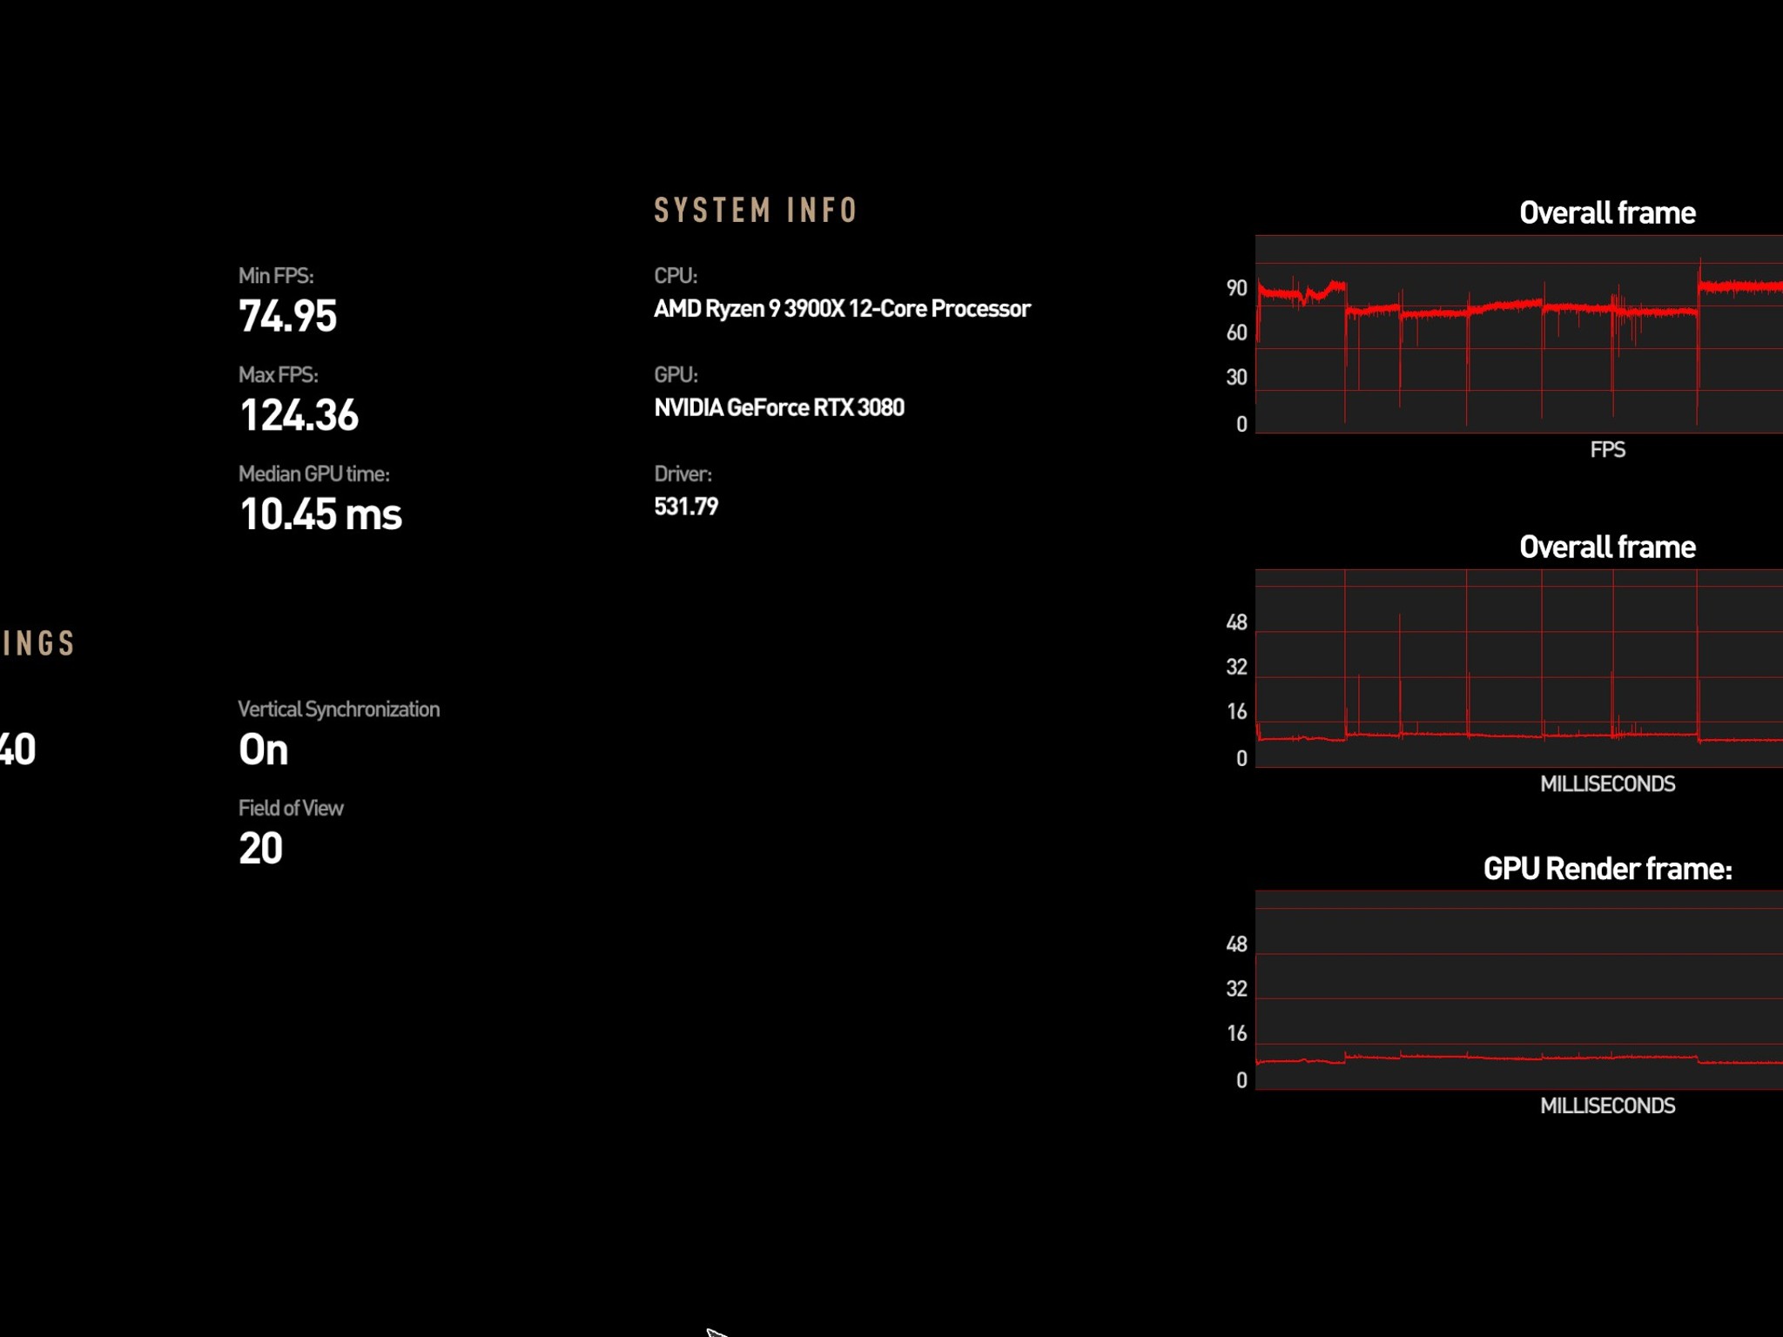Select the '10.45 ms' median GPU time value
The image size is (1783, 1337).
pos(321,514)
